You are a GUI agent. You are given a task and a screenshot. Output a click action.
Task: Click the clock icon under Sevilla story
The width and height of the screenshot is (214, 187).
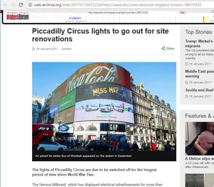pos(187,96)
